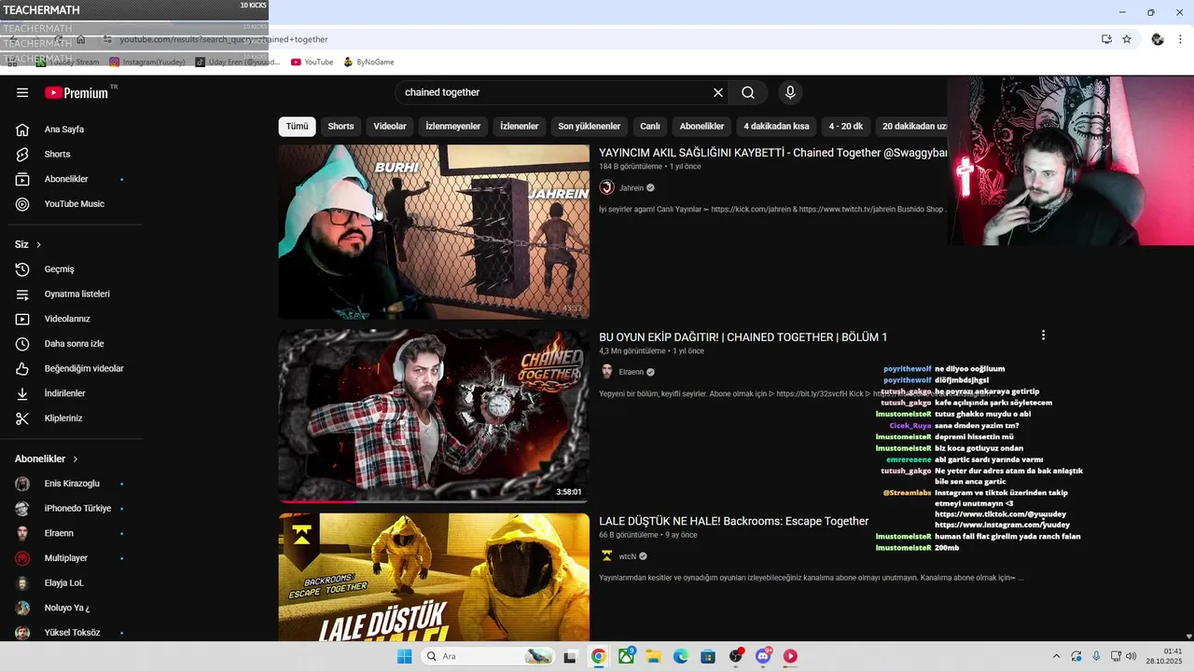Show hidden system tray icons
The height and width of the screenshot is (671, 1194).
[x=1056, y=656]
